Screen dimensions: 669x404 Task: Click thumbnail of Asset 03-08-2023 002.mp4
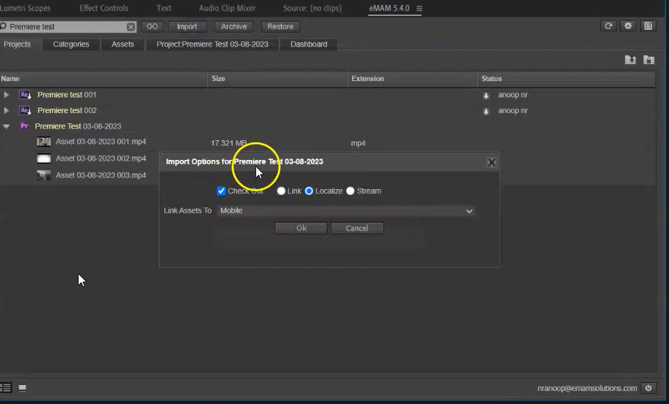click(x=44, y=159)
